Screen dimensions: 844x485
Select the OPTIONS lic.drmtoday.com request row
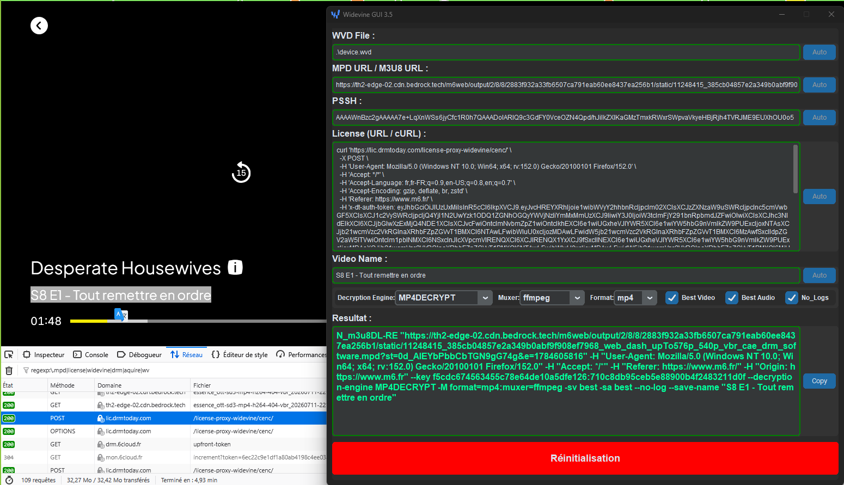point(164,431)
